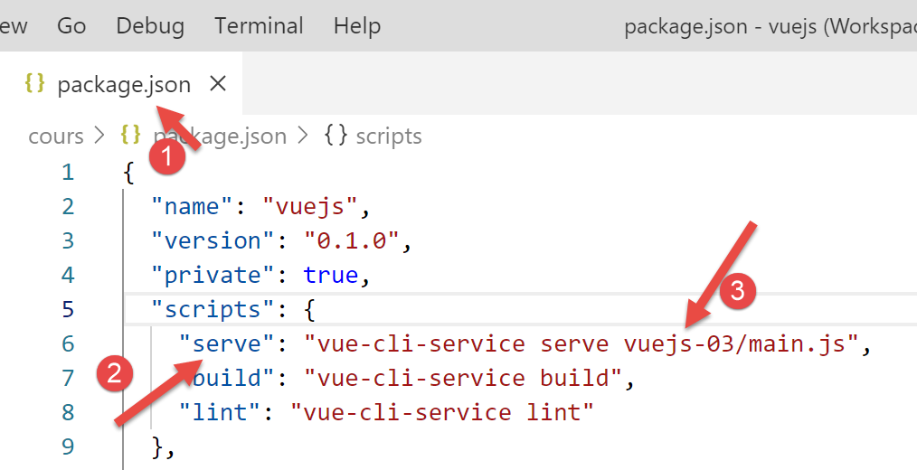Screen dimensions: 917x470
Task: Click the chevron before scripts breadcrumb
Action: pyautogui.click(x=306, y=136)
